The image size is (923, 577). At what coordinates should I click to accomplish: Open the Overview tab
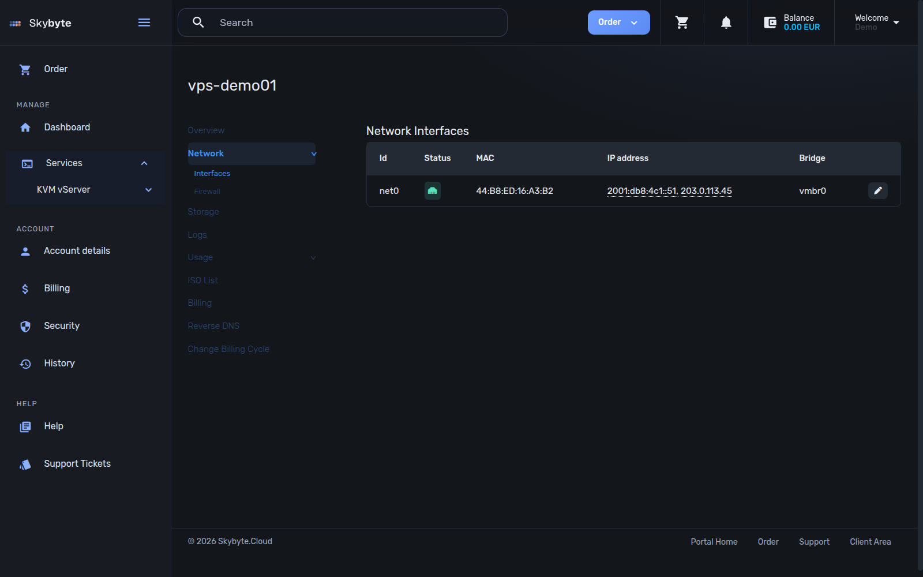[x=206, y=130]
